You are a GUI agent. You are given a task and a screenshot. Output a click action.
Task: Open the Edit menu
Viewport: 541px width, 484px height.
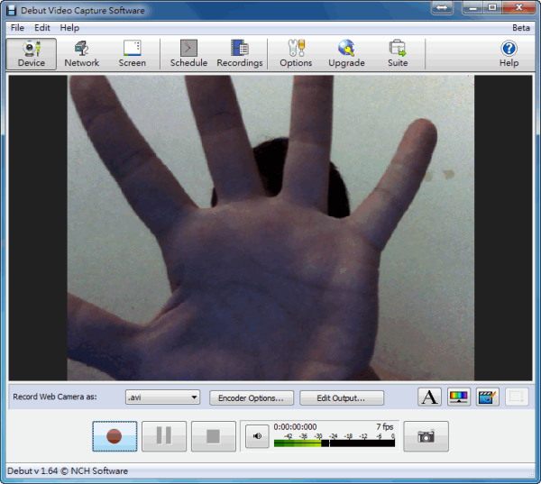pyautogui.click(x=42, y=28)
